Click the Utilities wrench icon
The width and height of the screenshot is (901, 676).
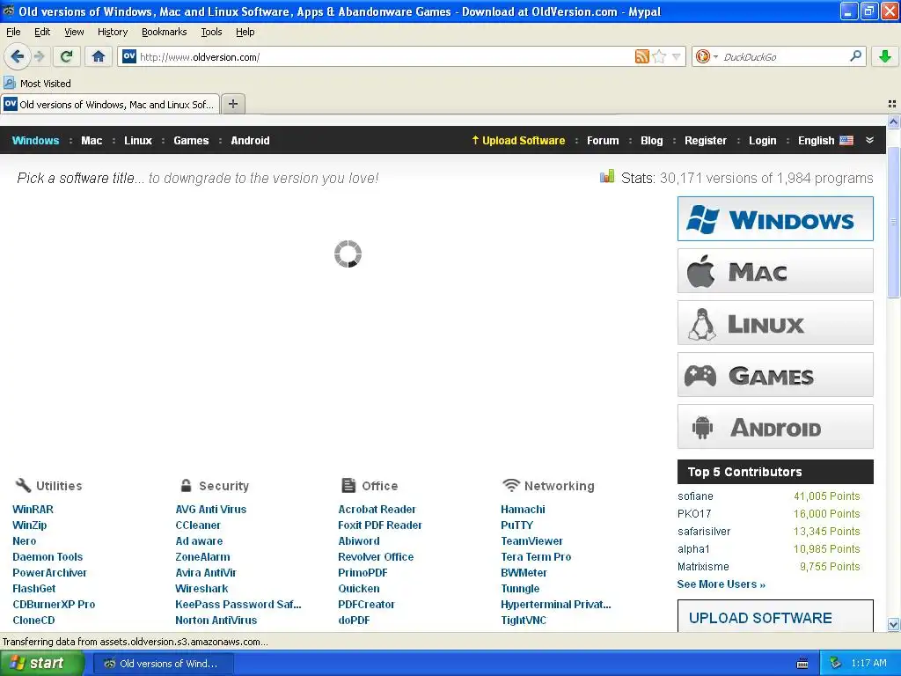23,485
